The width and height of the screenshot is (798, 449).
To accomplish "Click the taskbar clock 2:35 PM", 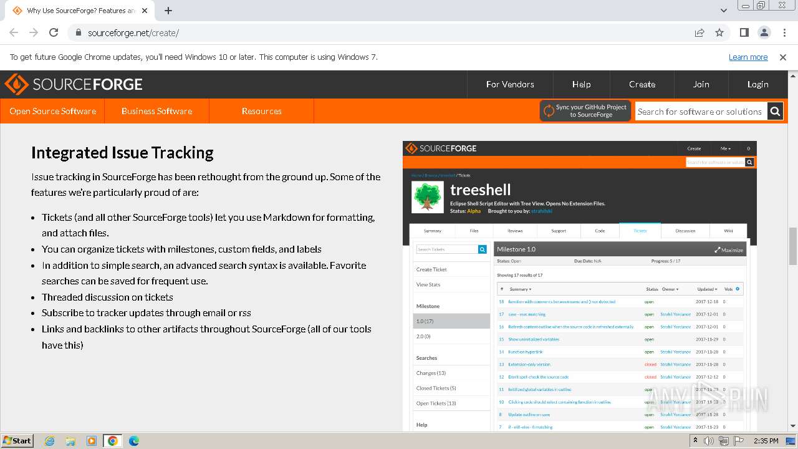I will click(766, 441).
